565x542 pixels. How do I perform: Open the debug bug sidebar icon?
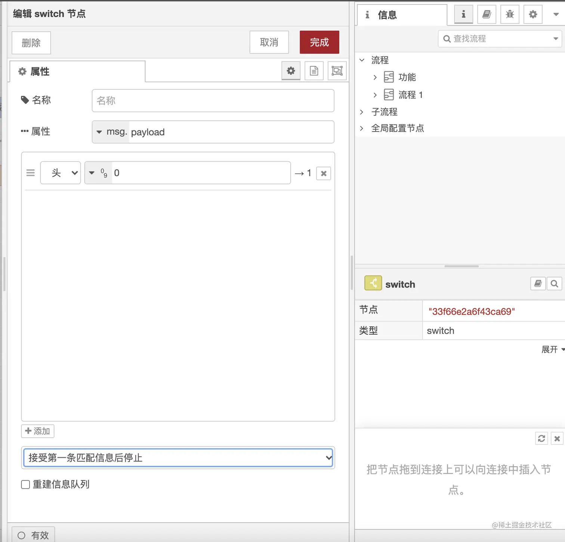pos(510,15)
